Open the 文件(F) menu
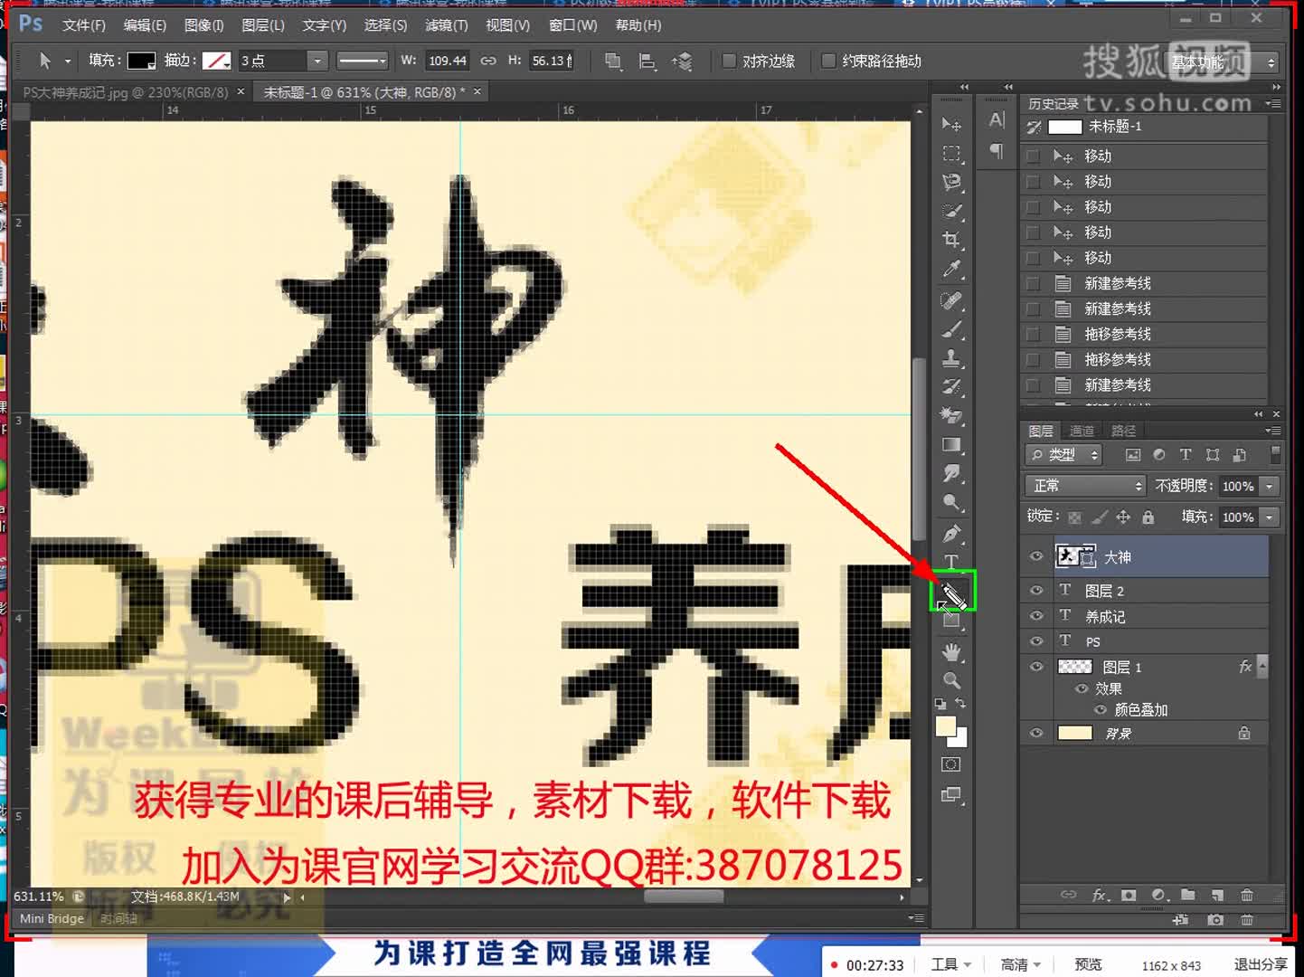Viewport: 1304px width, 977px height. click(84, 25)
